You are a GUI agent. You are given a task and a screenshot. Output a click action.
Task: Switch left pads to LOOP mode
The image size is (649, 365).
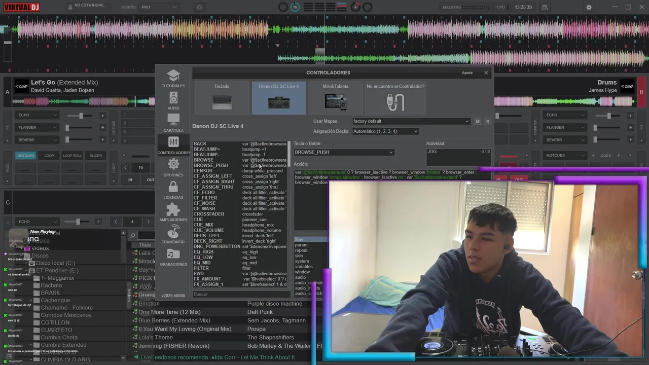tap(49, 156)
